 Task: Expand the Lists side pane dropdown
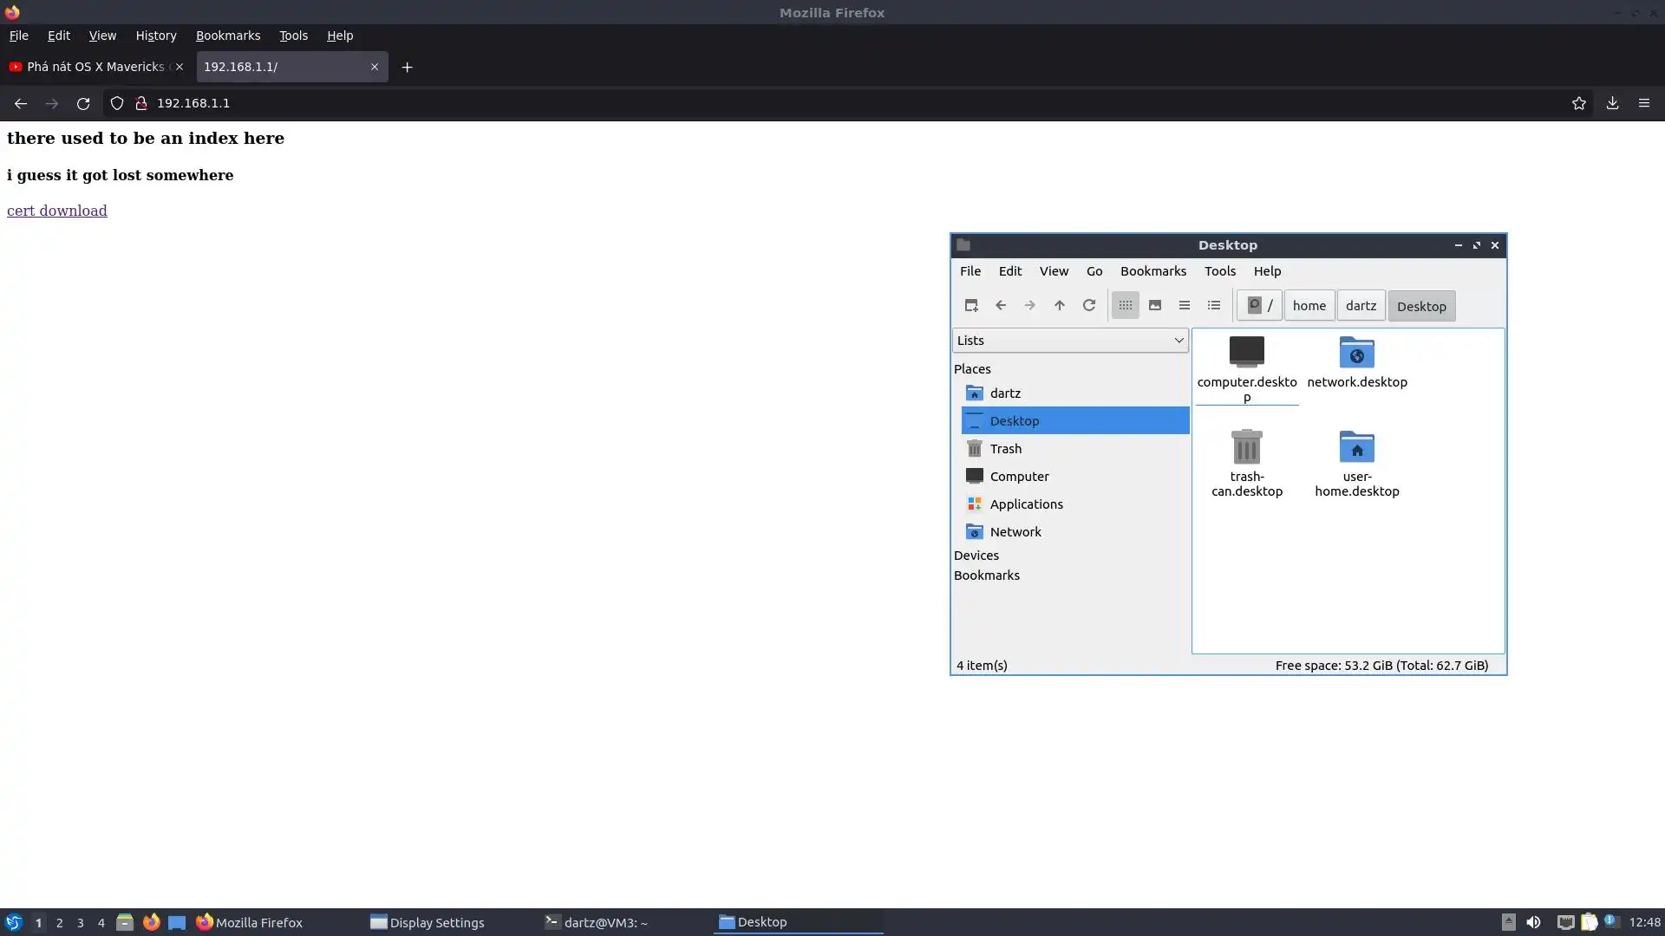pos(1069,340)
